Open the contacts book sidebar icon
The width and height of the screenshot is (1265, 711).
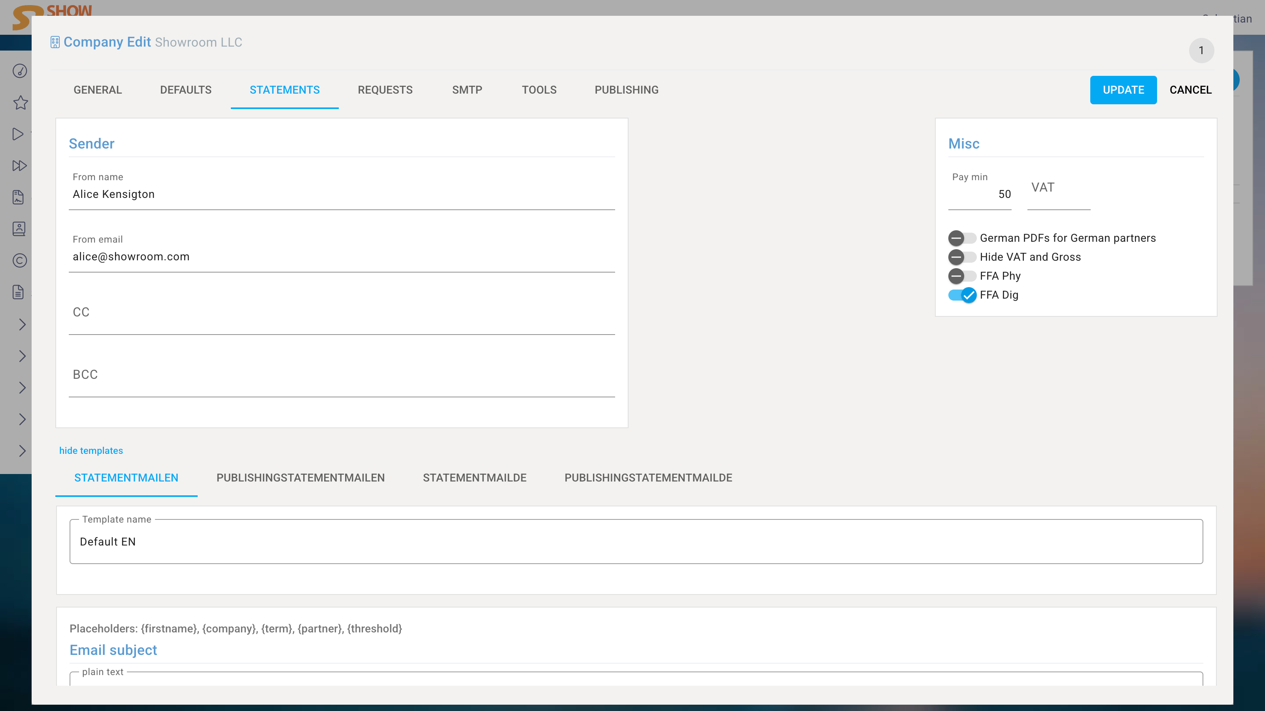[x=19, y=229]
